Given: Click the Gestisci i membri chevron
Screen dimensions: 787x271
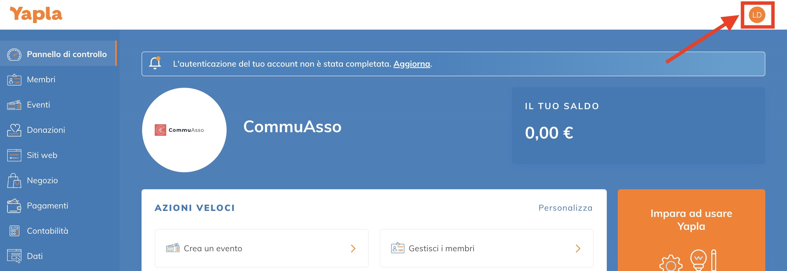Looking at the screenshot, I should (x=578, y=249).
